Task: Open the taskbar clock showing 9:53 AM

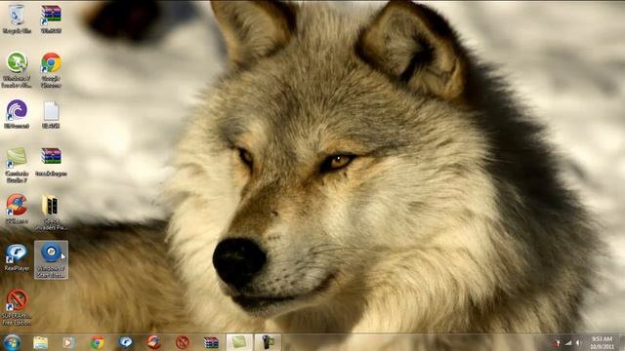Action: pyautogui.click(x=602, y=342)
